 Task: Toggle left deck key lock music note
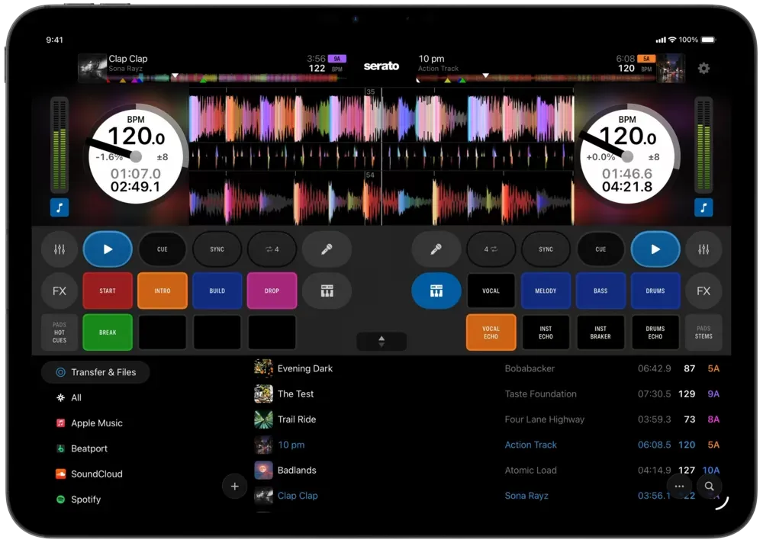pyautogui.click(x=60, y=207)
